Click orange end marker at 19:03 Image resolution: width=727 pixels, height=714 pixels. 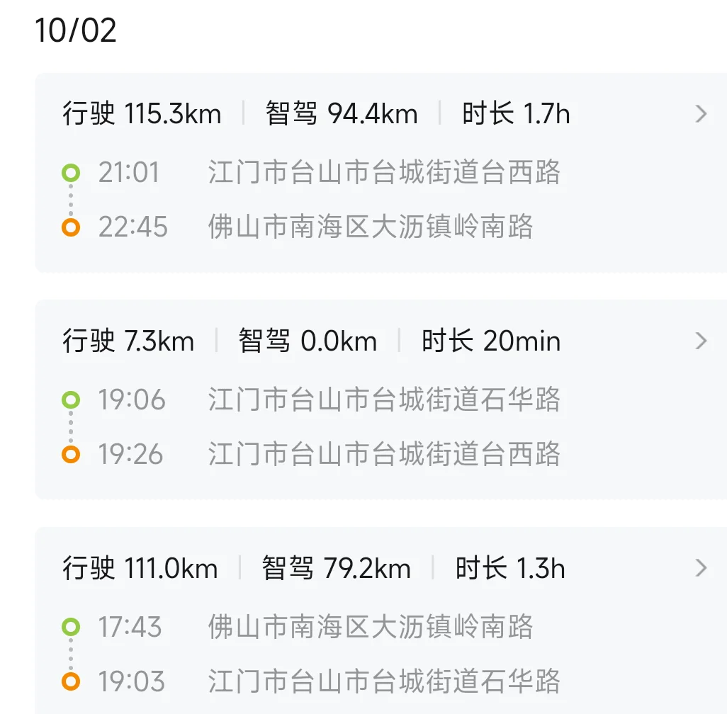(71, 681)
